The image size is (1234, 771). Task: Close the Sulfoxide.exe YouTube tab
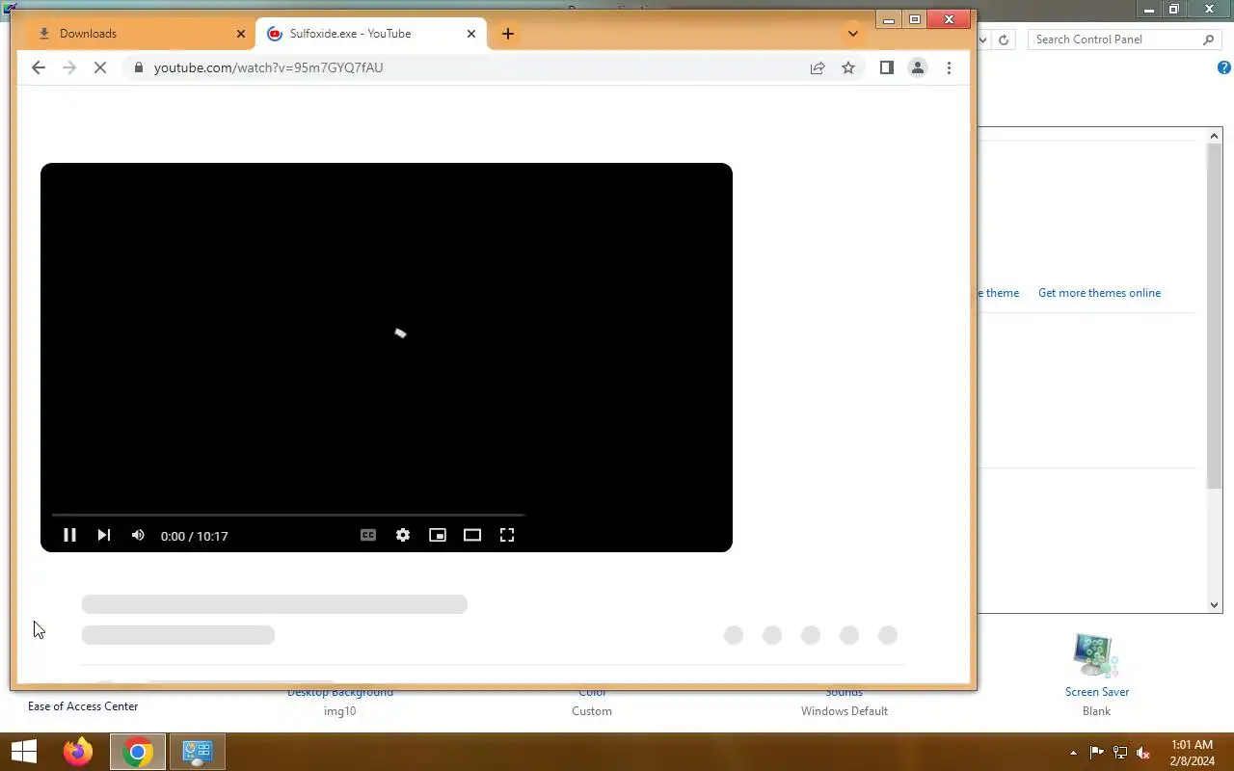471,34
